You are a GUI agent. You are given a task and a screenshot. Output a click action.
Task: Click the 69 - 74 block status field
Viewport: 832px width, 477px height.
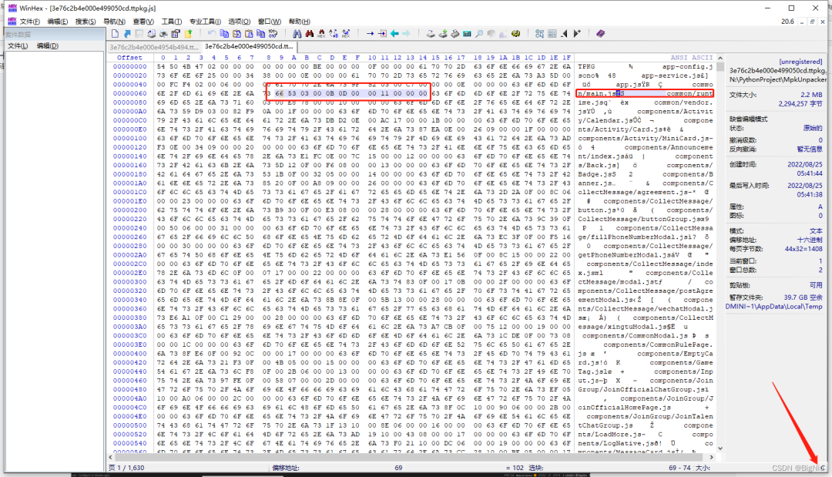[679, 468]
